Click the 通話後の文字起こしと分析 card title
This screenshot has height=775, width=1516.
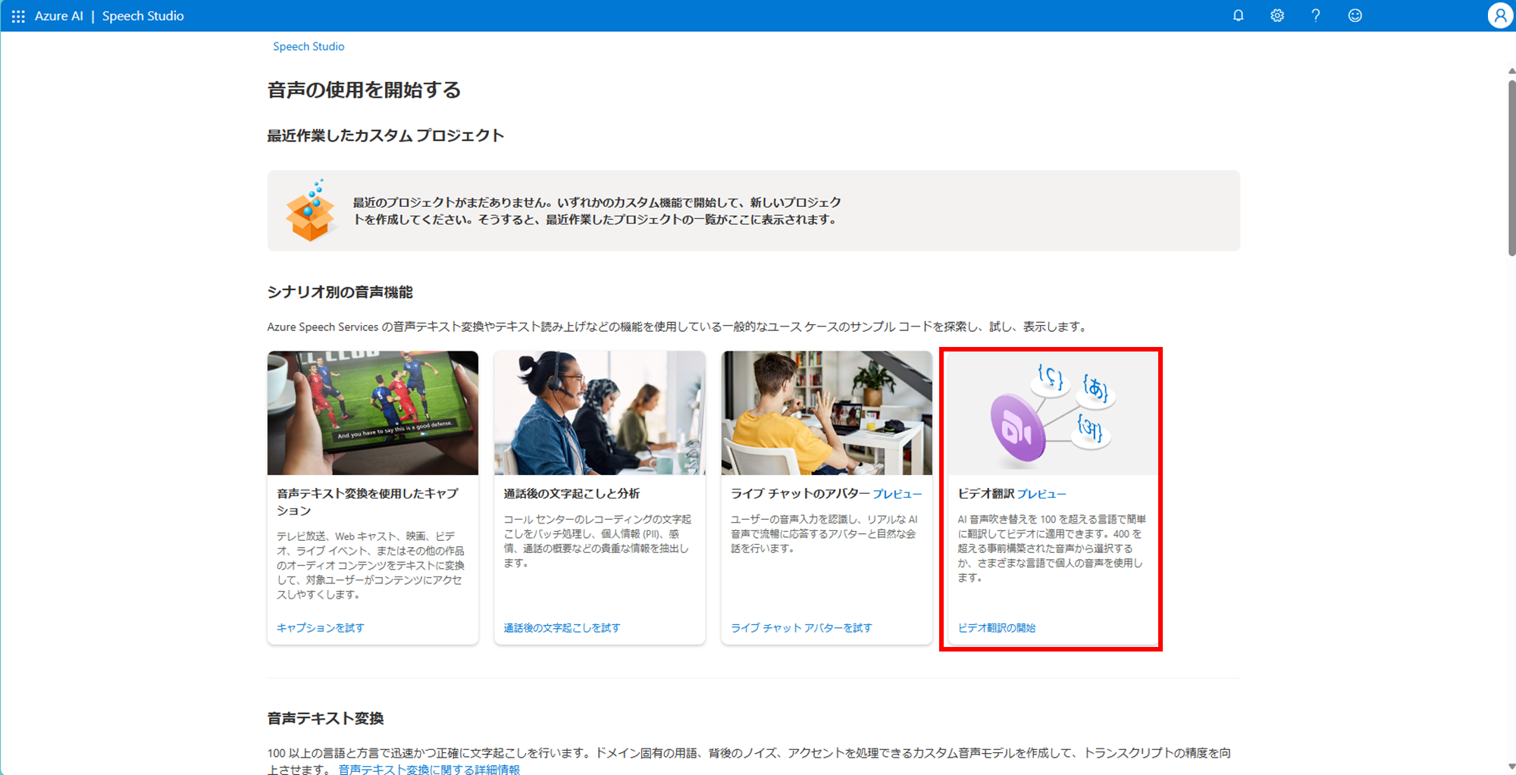pyautogui.click(x=572, y=494)
